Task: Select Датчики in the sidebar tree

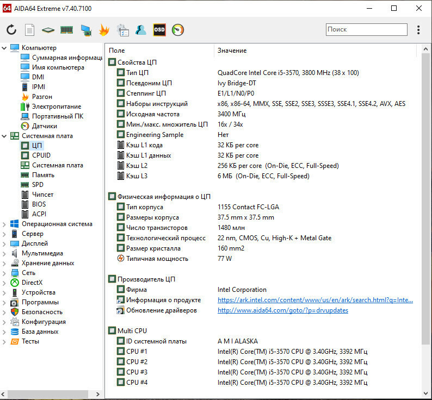Action: [x=45, y=126]
